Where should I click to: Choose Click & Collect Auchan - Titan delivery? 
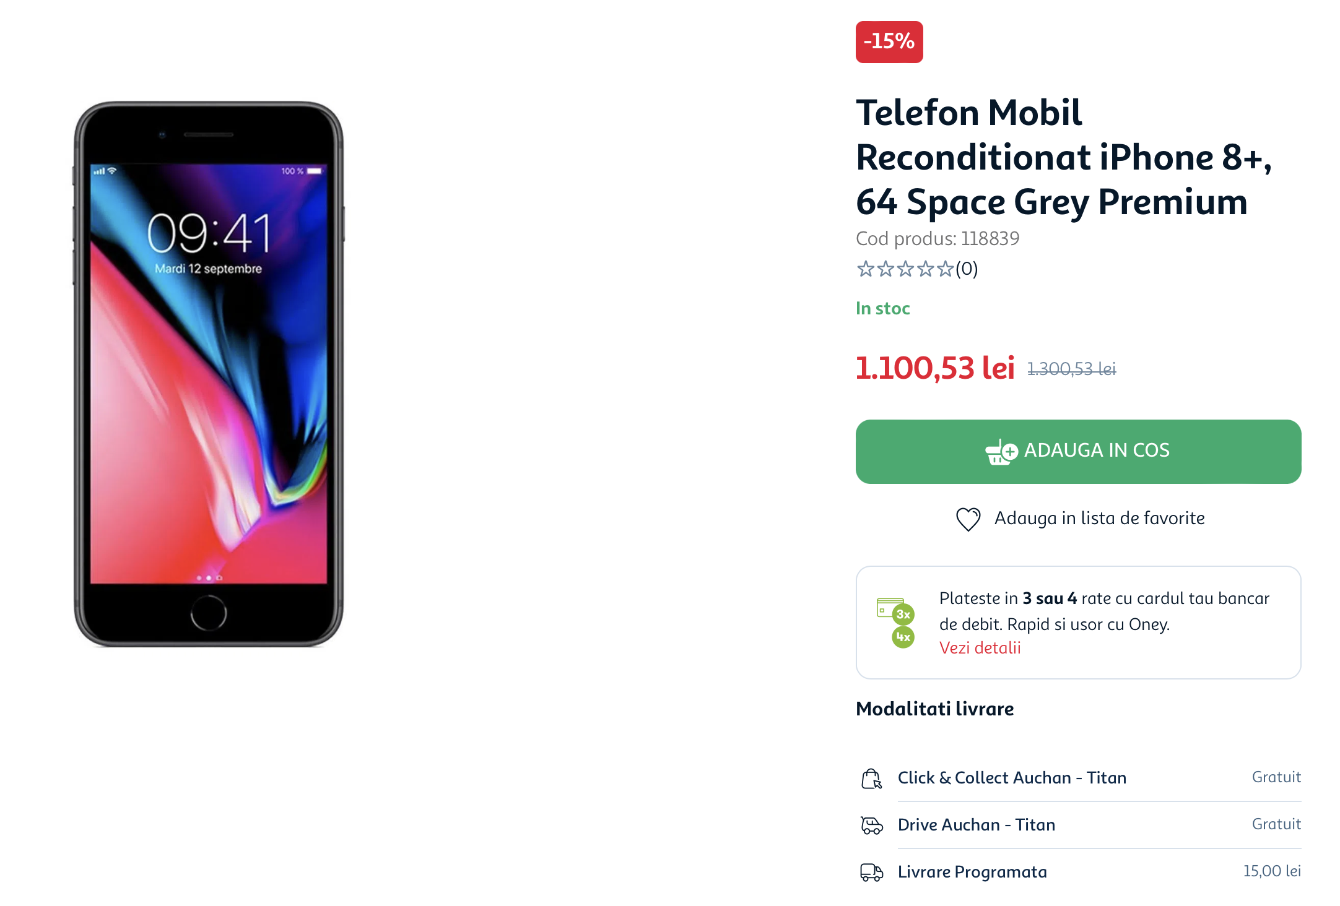tap(1081, 778)
